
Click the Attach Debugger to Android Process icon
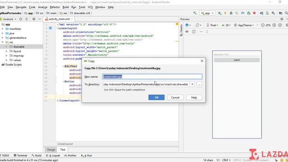(x=249, y=13)
